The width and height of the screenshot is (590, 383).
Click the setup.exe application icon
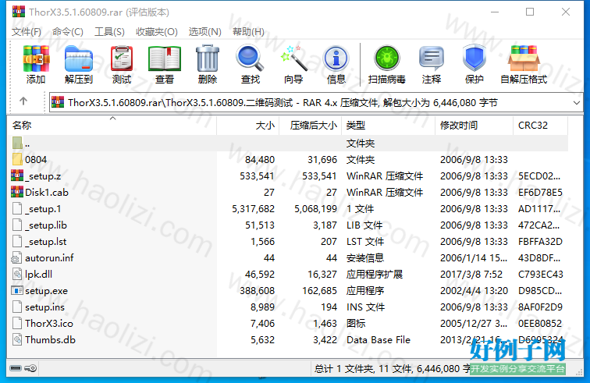point(17,291)
